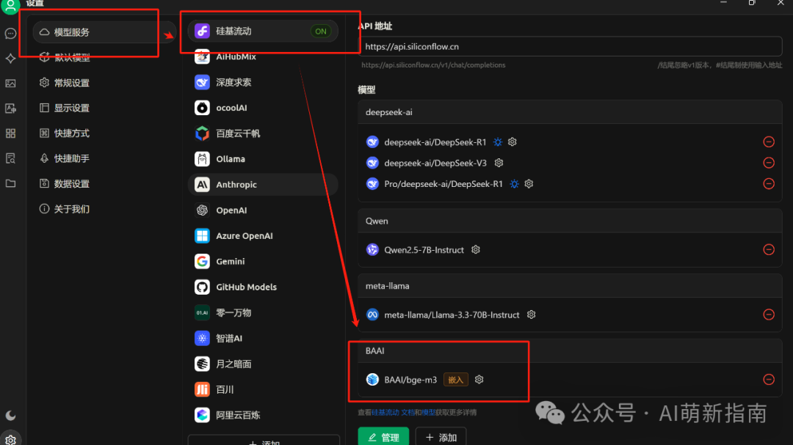Click the reasoning sun icon beside deepseek-ai/DeepSeek-R1

pyautogui.click(x=498, y=142)
